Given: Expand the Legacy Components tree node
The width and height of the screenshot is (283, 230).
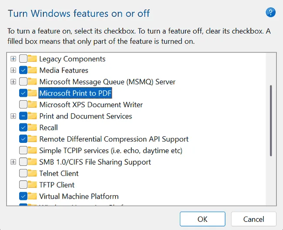Looking at the screenshot, I should 13,59.
